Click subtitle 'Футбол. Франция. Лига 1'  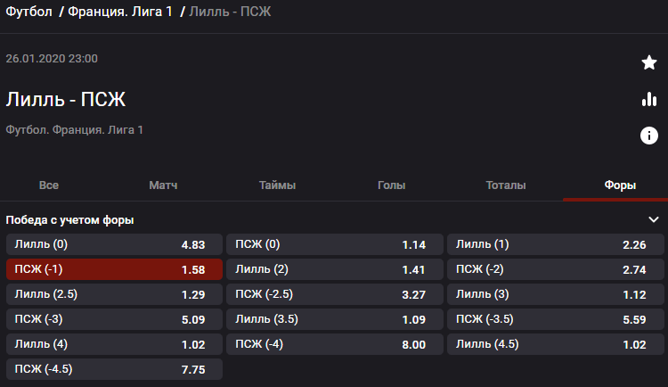coord(75,129)
